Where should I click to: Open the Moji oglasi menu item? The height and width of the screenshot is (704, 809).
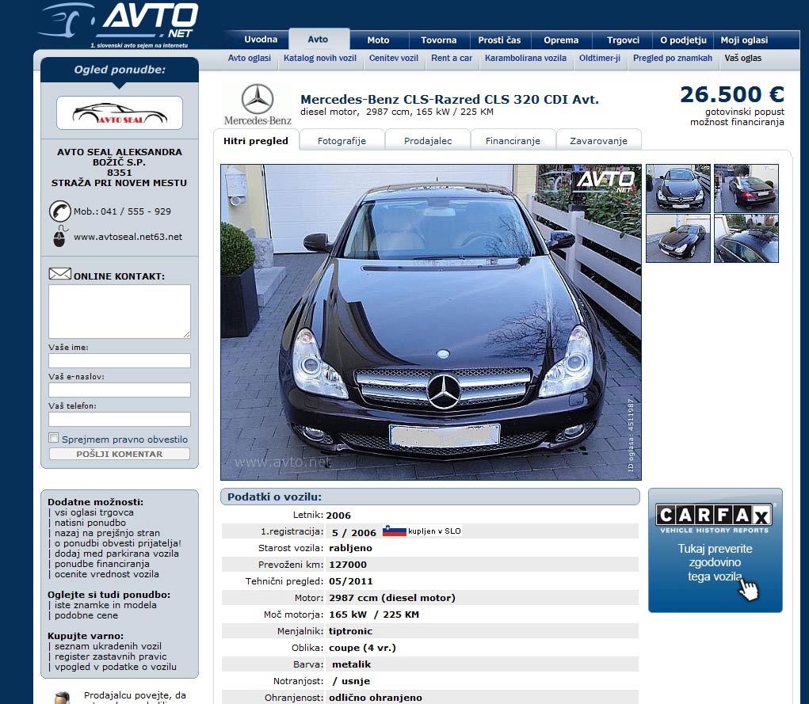click(x=744, y=40)
